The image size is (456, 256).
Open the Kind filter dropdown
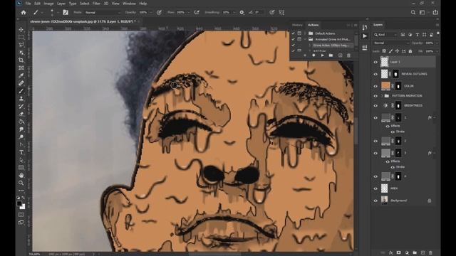[x=385, y=35]
